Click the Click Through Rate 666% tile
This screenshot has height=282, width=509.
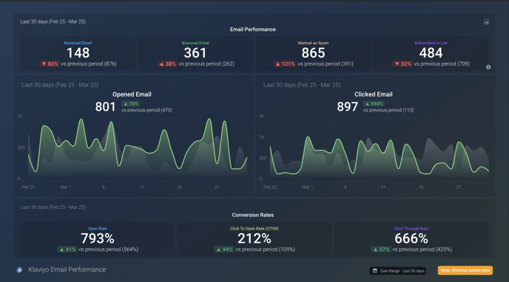[x=411, y=239]
